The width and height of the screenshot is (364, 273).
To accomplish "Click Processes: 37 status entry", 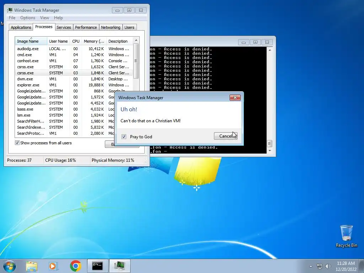I will 19,160.
